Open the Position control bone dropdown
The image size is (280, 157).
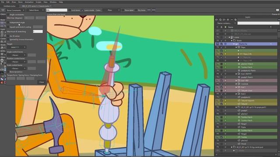point(17,61)
